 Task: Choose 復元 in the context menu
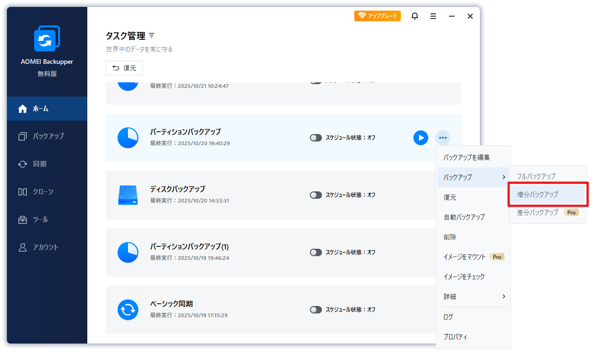pos(473,197)
